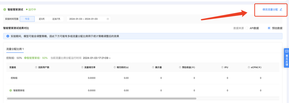Click the table's horizontal scrollbar

click(x=102, y=98)
